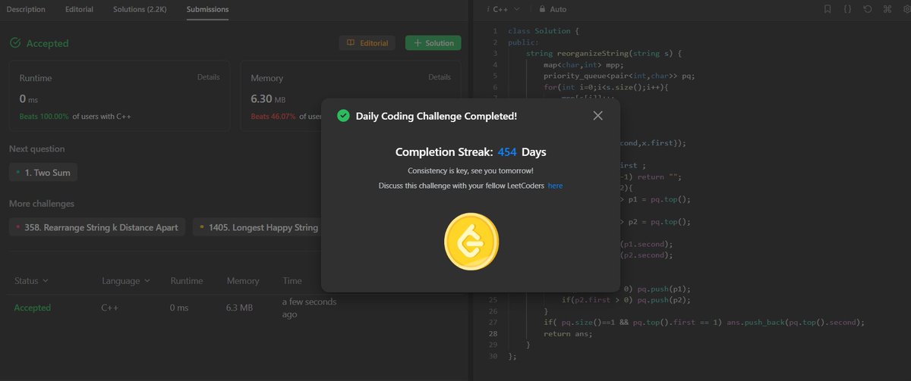Click the 6.3 MB table cell
The height and width of the screenshot is (381, 911).
241,308
